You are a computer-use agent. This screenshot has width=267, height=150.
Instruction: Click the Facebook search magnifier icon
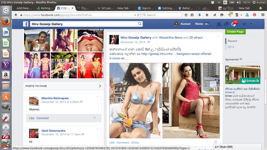[x=140, y=24]
